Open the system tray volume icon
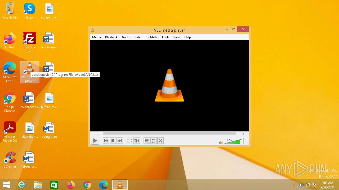This screenshot has width=339, height=190. (301, 185)
